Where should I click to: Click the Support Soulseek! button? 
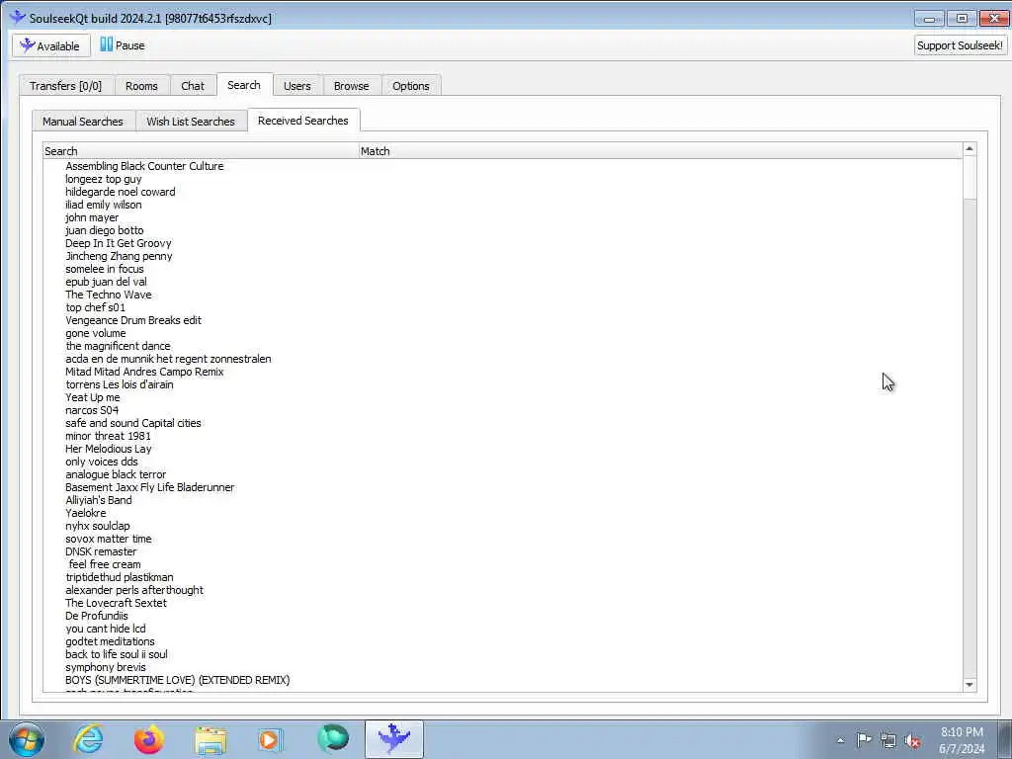tap(960, 45)
